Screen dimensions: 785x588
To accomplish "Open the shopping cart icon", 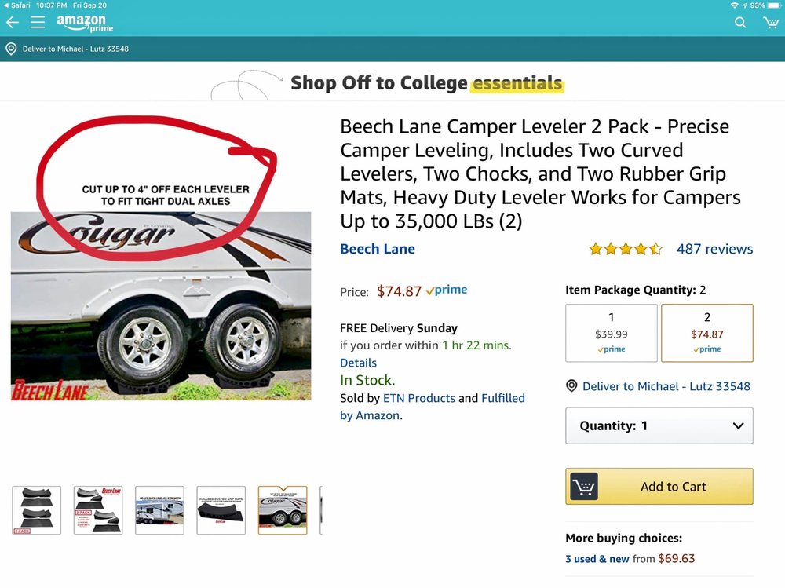I will [771, 23].
